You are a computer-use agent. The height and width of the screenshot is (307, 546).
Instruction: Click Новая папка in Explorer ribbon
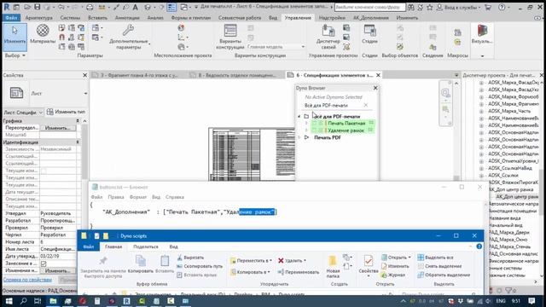(333, 266)
